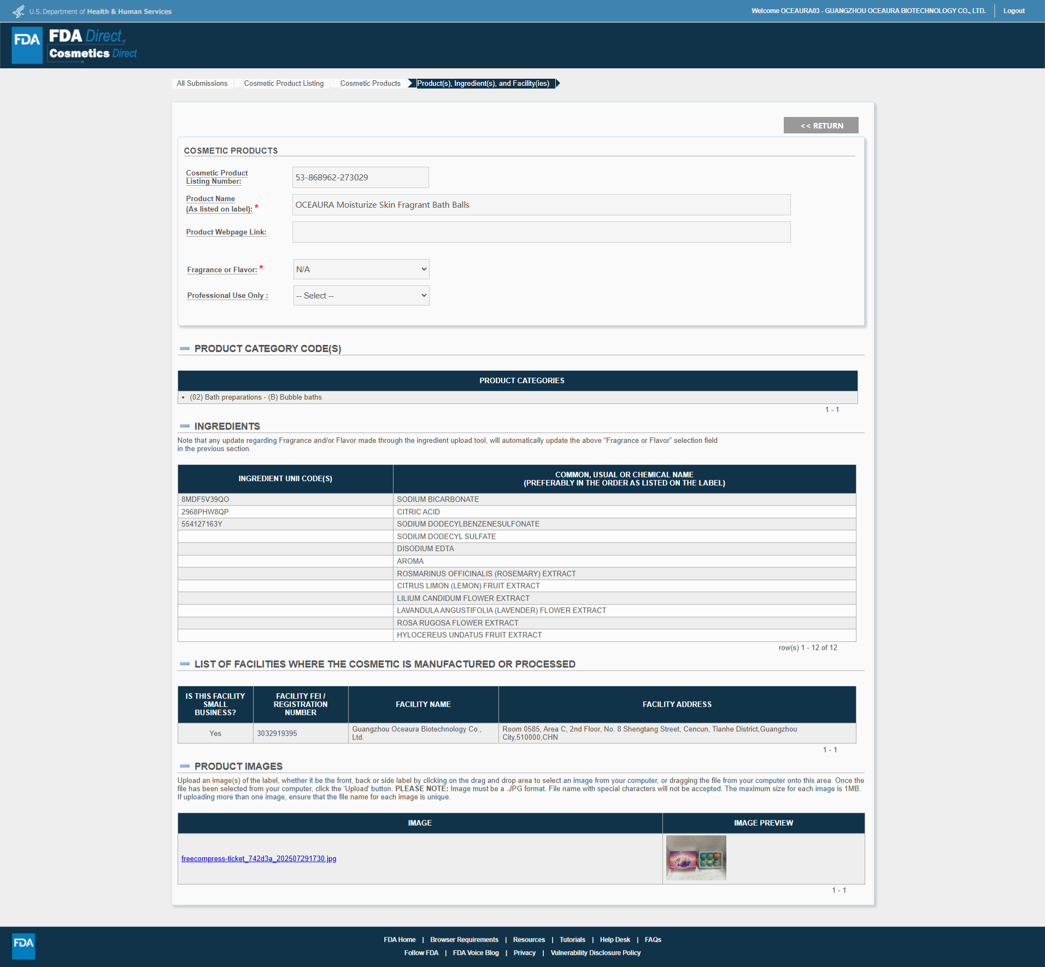Click UNII code 2968PHW8QP

(205, 512)
